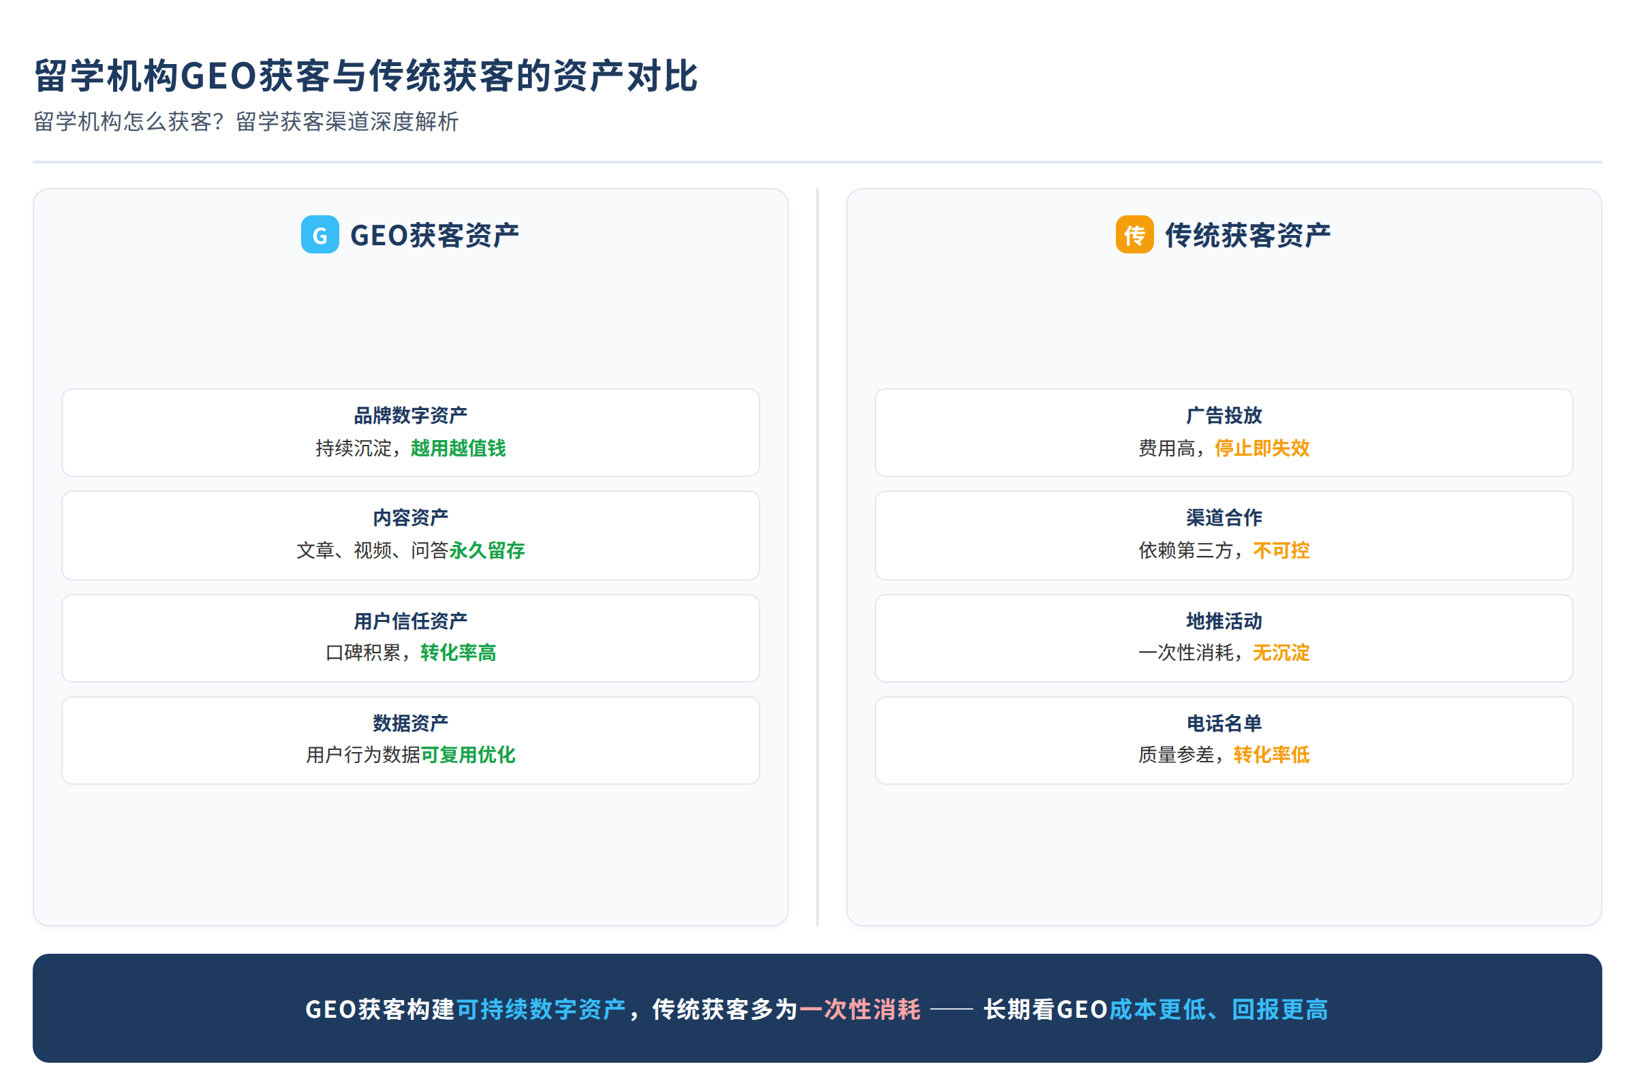This screenshot has width=1635, height=1090.
Task: Click blue 可持续数字资产 in the footer banner
Action: click(x=541, y=1010)
